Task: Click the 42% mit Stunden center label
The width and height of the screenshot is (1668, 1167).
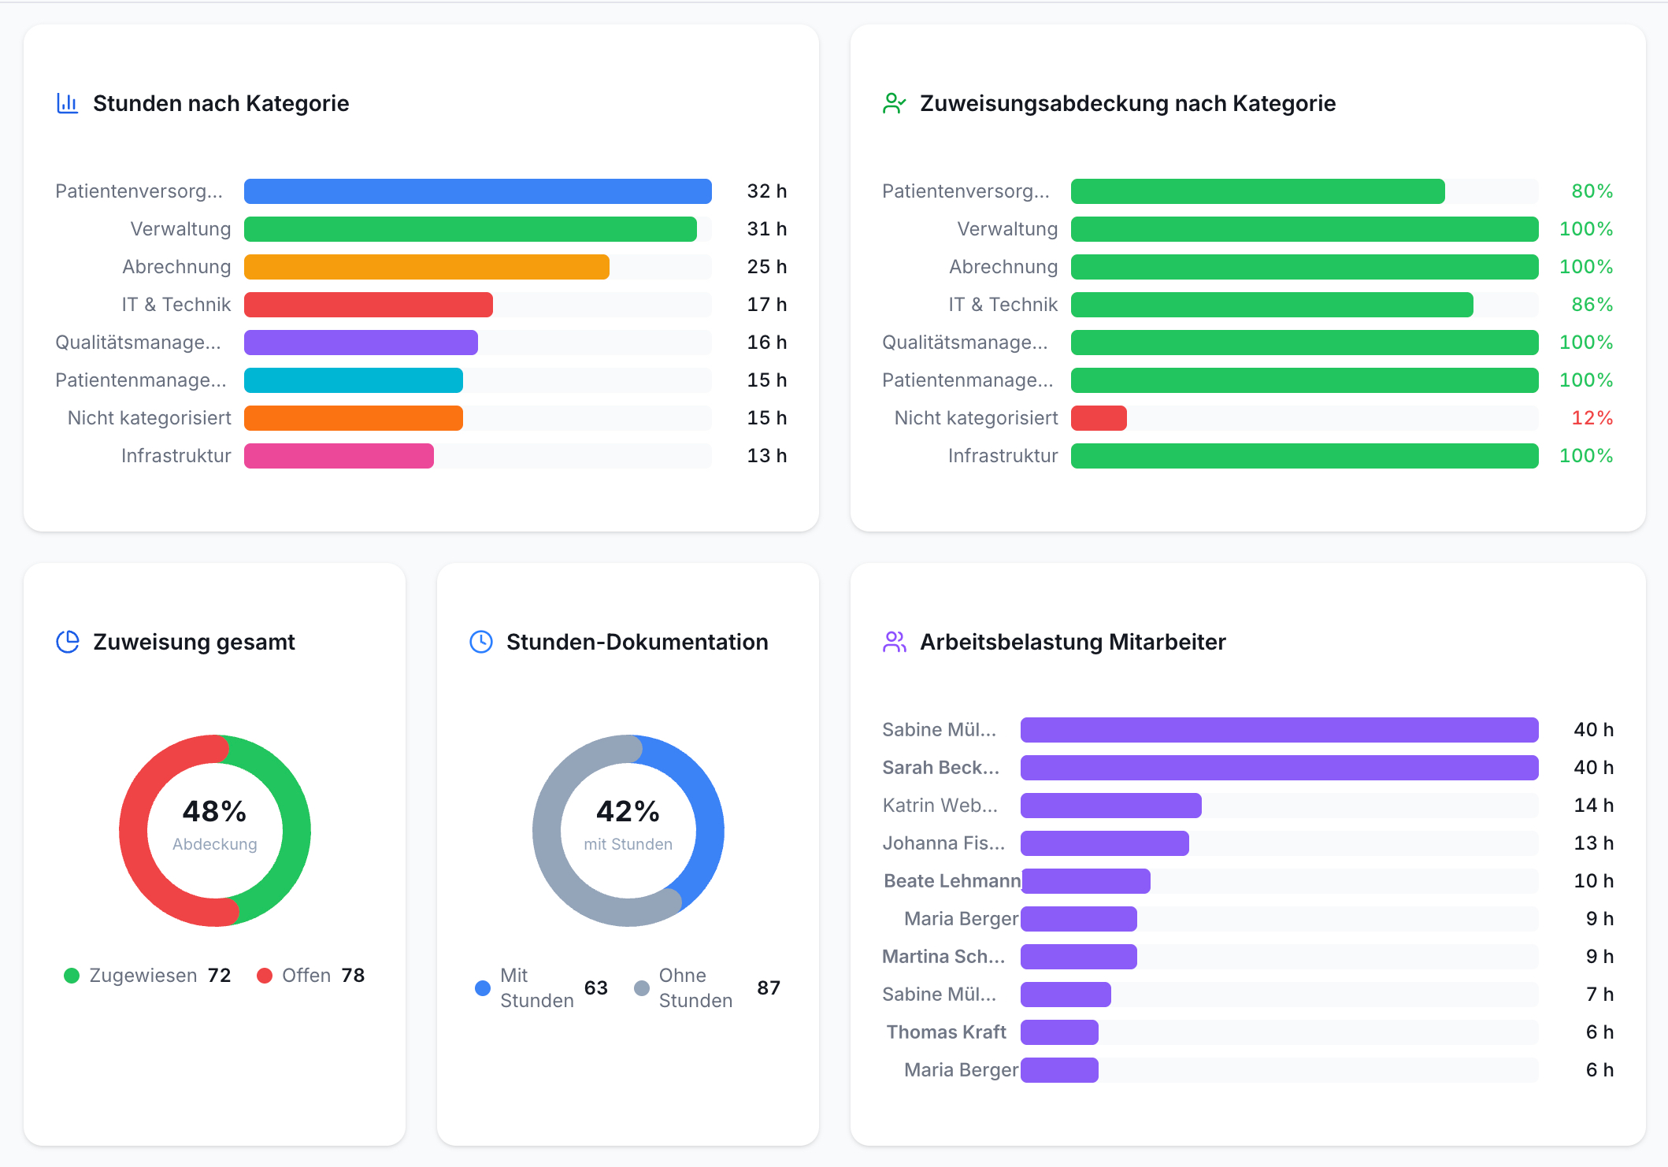Action: click(x=628, y=824)
